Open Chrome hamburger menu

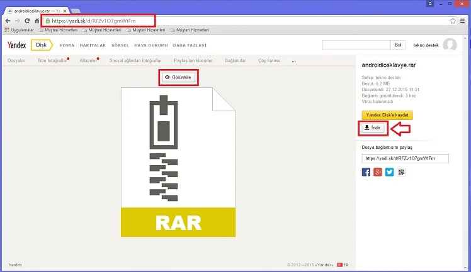coord(463,21)
